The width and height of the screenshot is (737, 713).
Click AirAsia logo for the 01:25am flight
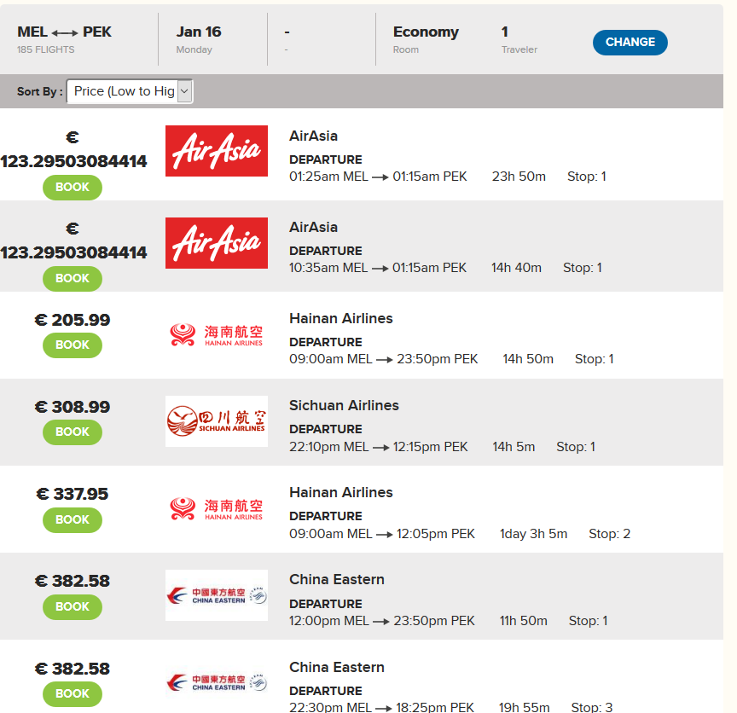tap(216, 151)
